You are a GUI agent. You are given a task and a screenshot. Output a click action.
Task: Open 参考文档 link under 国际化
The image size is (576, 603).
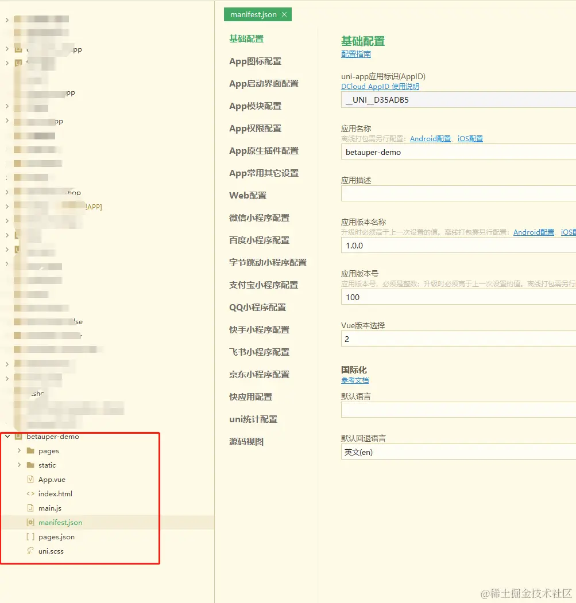(355, 380)
